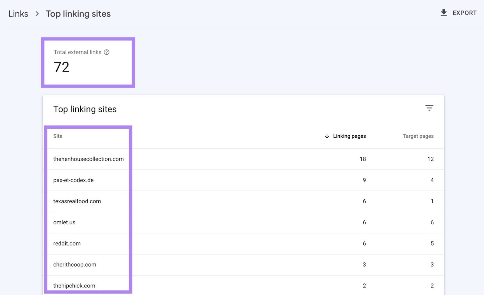Click the download arrow left of EXPORT text
Viewport: 484px width, 295px height.
(x=444, y=13)
